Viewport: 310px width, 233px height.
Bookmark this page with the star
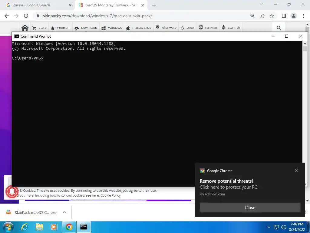point(272,16)
